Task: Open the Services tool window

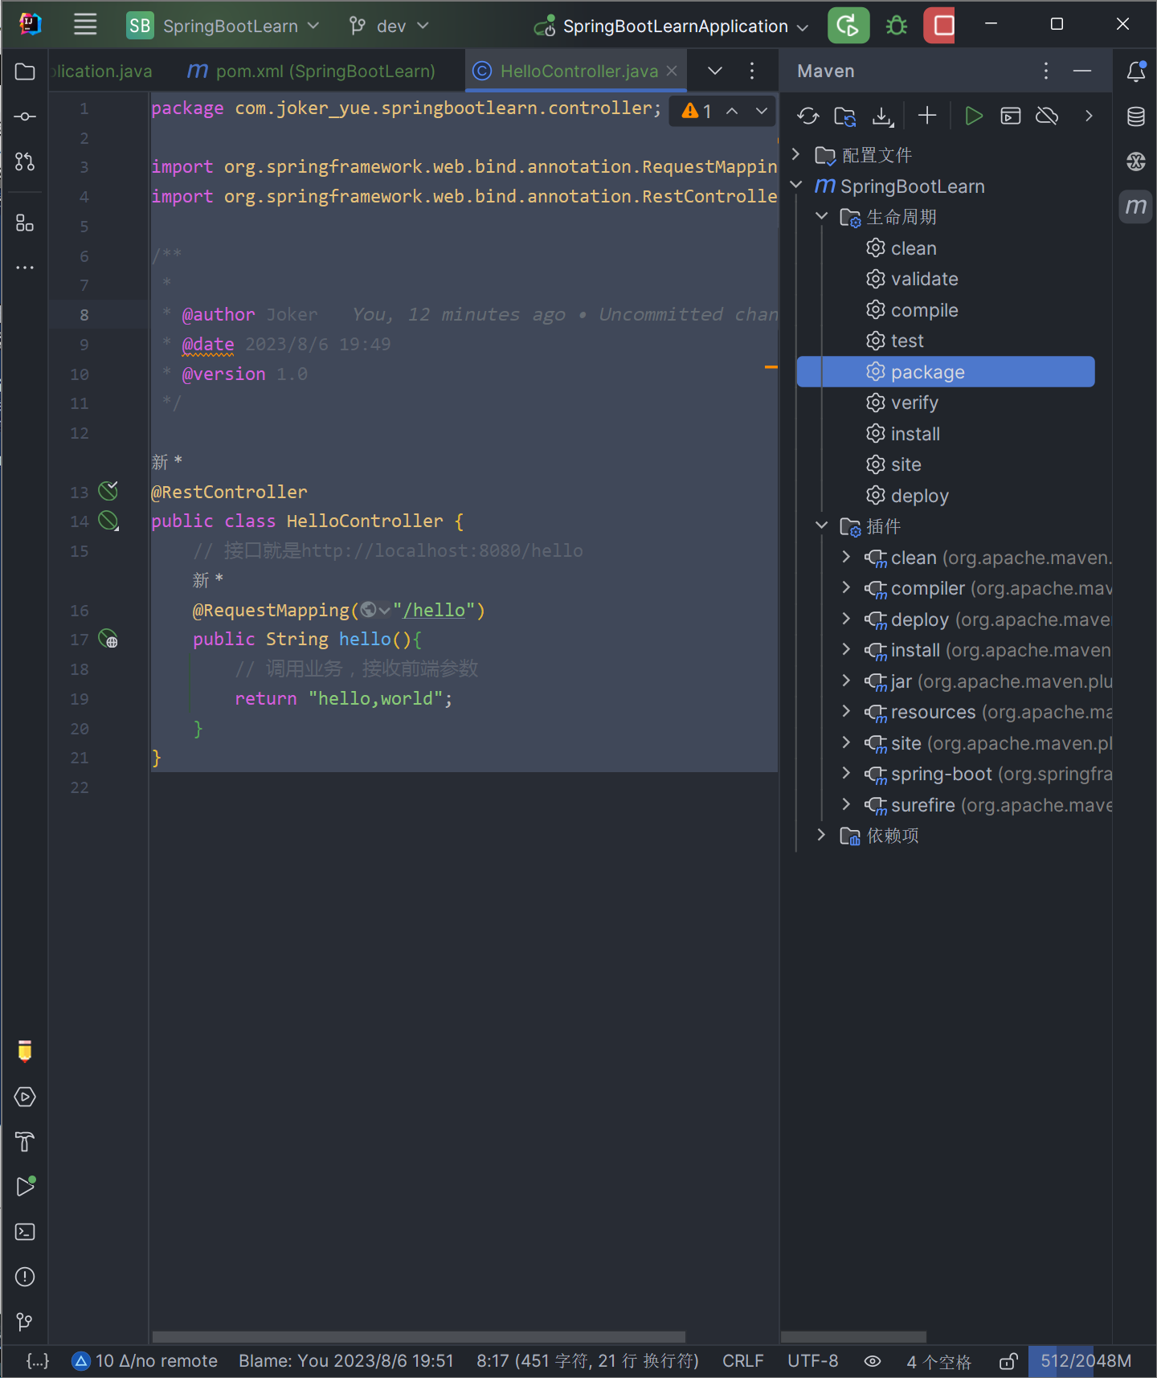Action: (x=25, y=1097)
